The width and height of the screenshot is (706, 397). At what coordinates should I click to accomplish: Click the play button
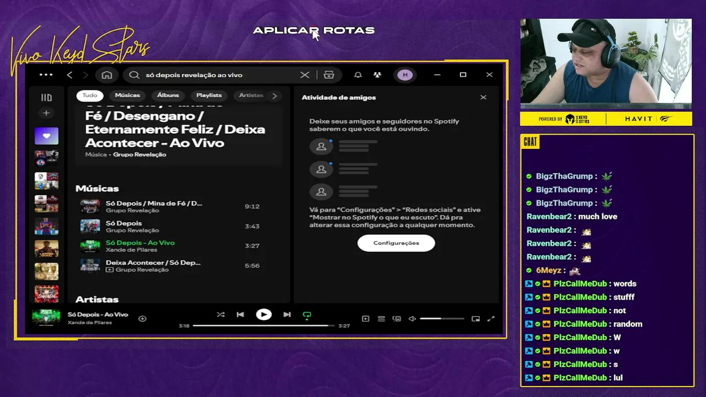[264, 315]
